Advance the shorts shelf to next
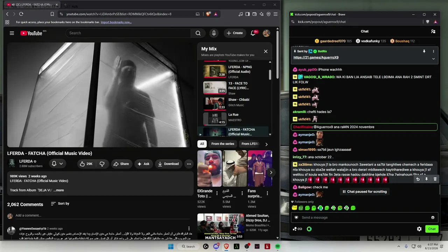Screen dimensions: 448x252 click(271, 172)
